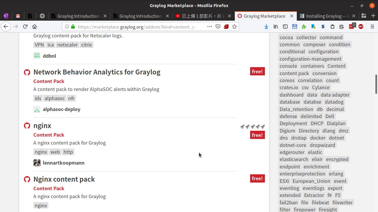The image size is (378, 212).
Task: Open the Gmail pinned tab
Action: click(18, 16)
